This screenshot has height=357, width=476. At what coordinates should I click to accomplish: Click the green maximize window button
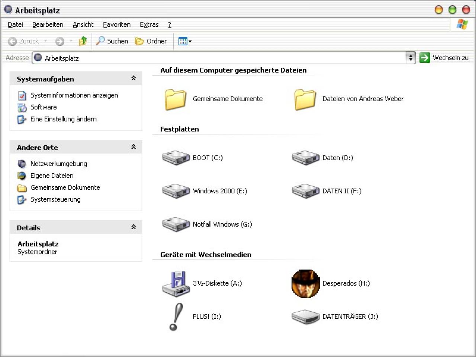point(453,10)
